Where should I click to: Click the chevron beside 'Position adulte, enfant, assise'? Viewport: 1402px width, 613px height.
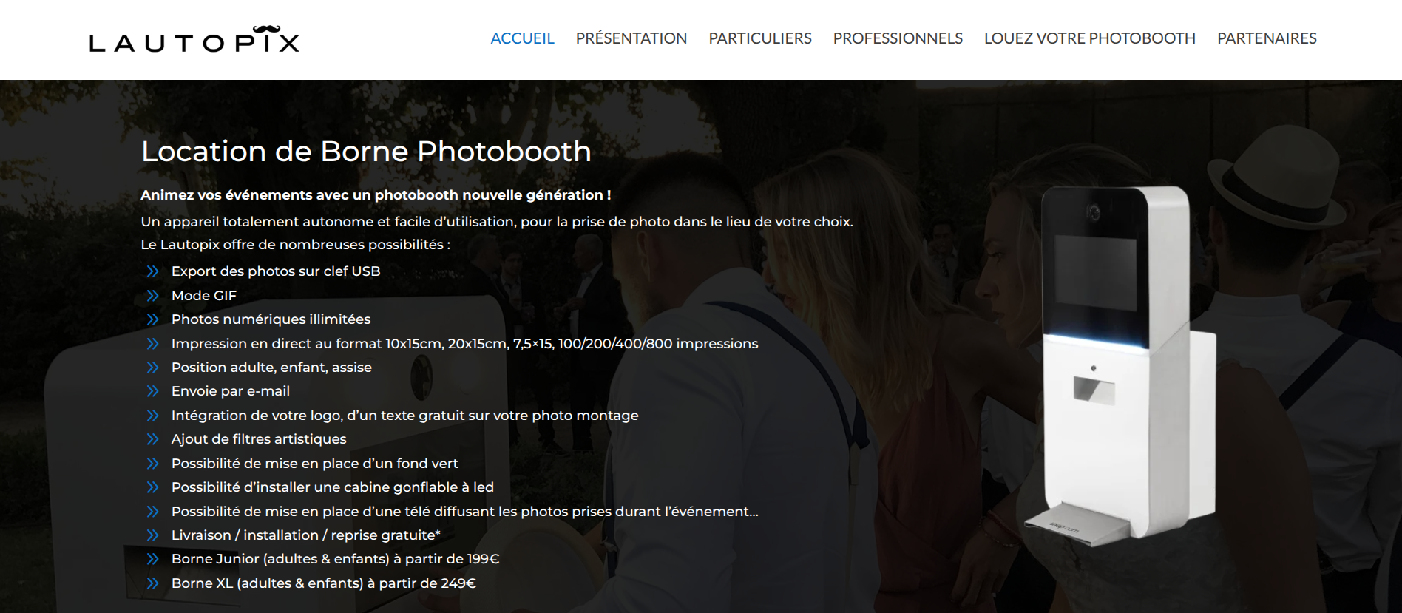153,368
